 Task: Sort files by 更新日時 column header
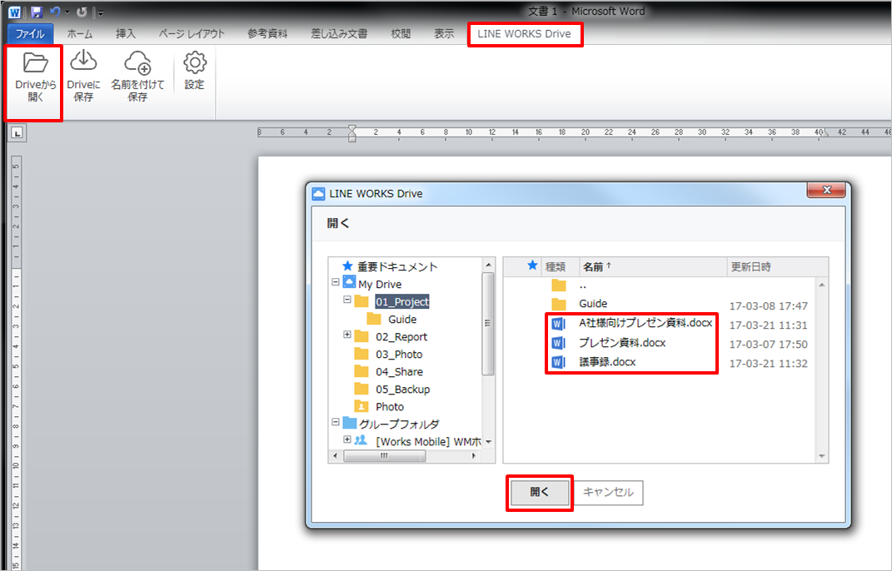(750, 266)
